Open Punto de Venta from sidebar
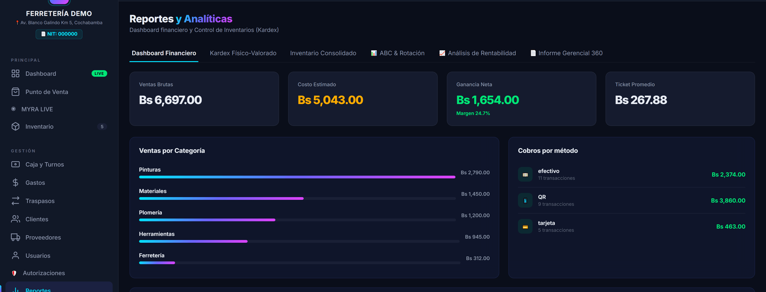The width and height of the screenshot is (766, 292). 59,92
